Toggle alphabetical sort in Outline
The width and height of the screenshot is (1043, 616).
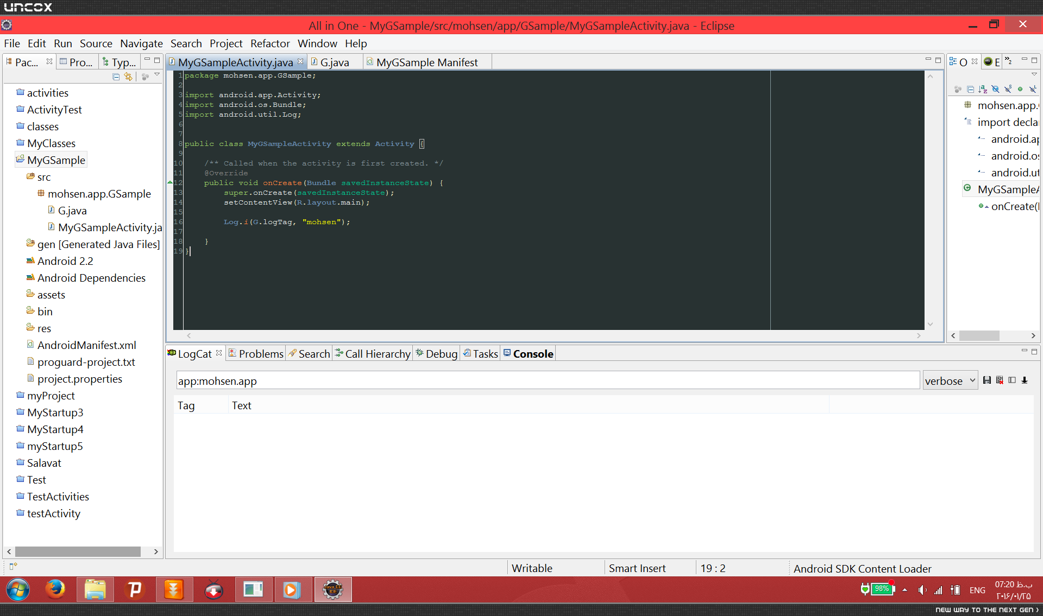tap(983, 90)
